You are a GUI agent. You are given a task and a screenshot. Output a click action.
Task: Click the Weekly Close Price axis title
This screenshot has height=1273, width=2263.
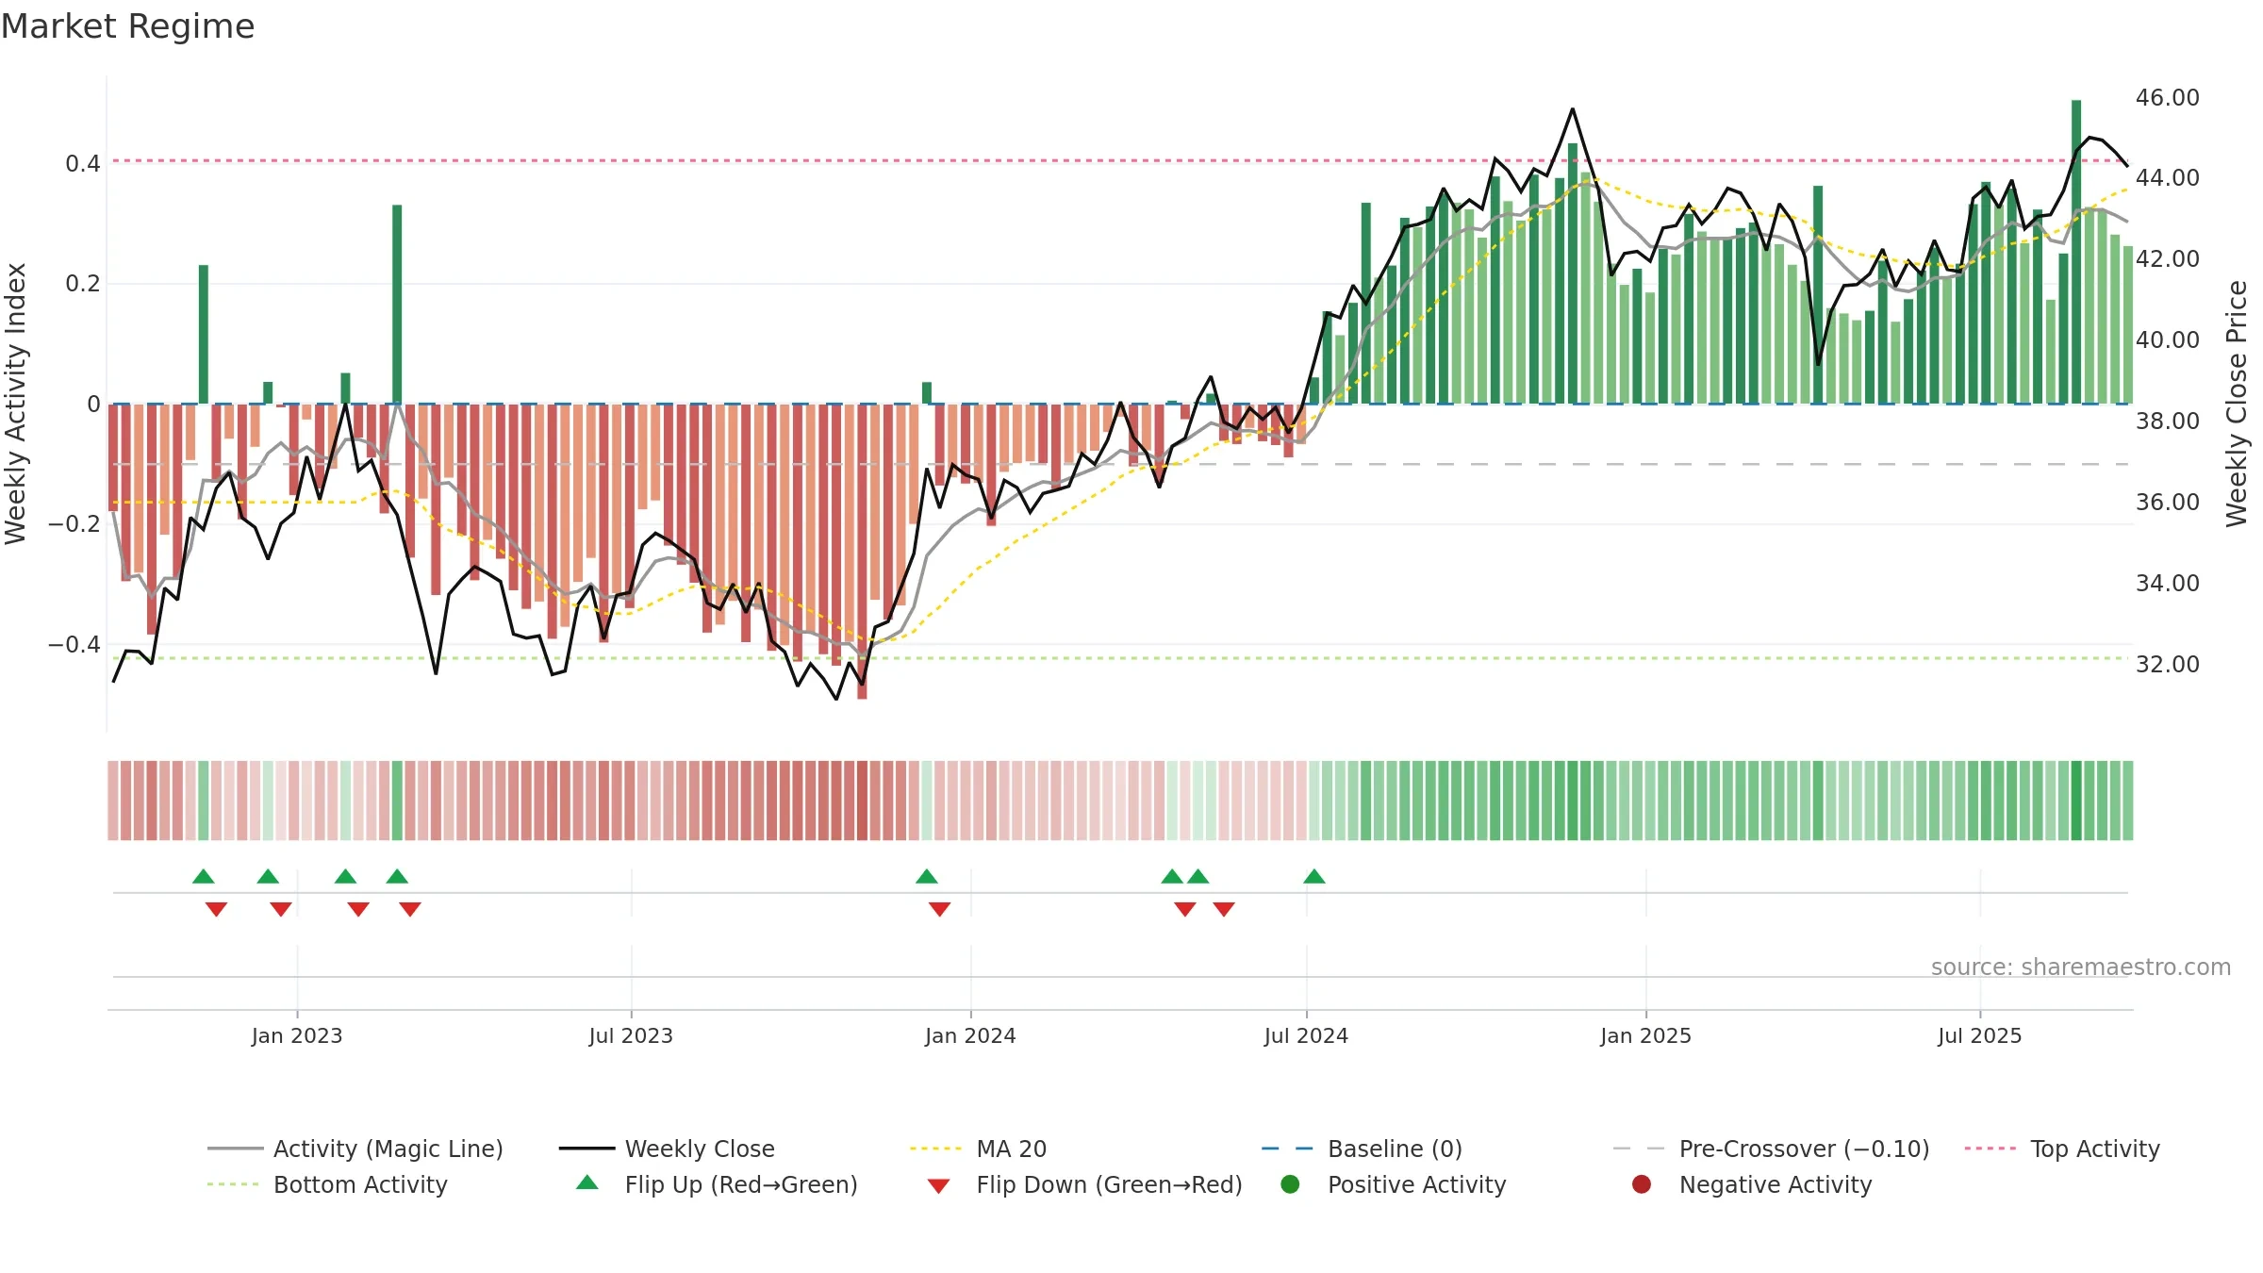point(2236,404)
